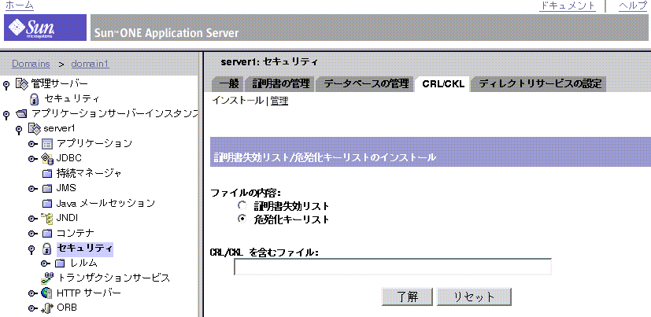This screenshot has height=317, width=651.
Task: Expand the JNDI tree node
Action: pos(34,219)
